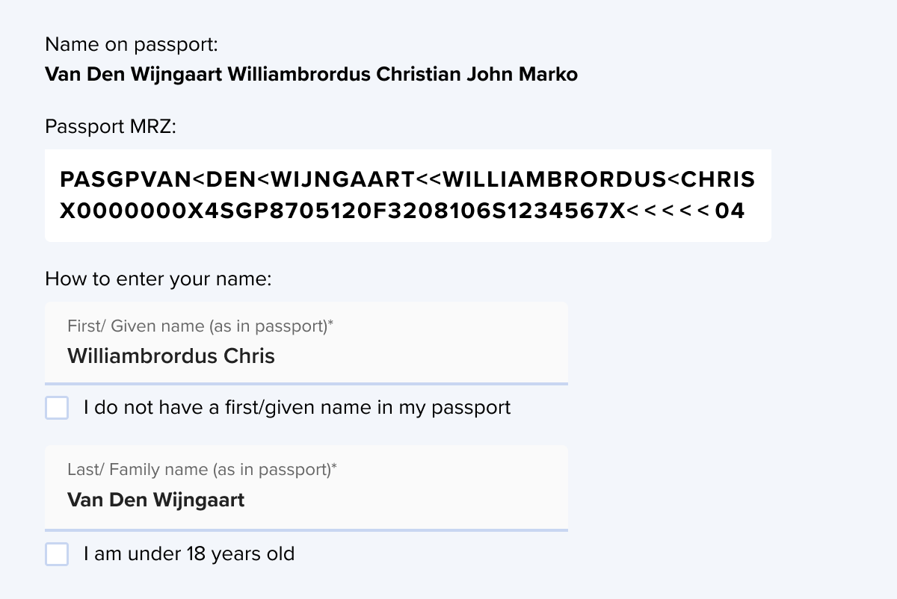Click the 'I am under 18 years old' label
Image resolution: width=897 pixels, height=599 pixels.
189,554
